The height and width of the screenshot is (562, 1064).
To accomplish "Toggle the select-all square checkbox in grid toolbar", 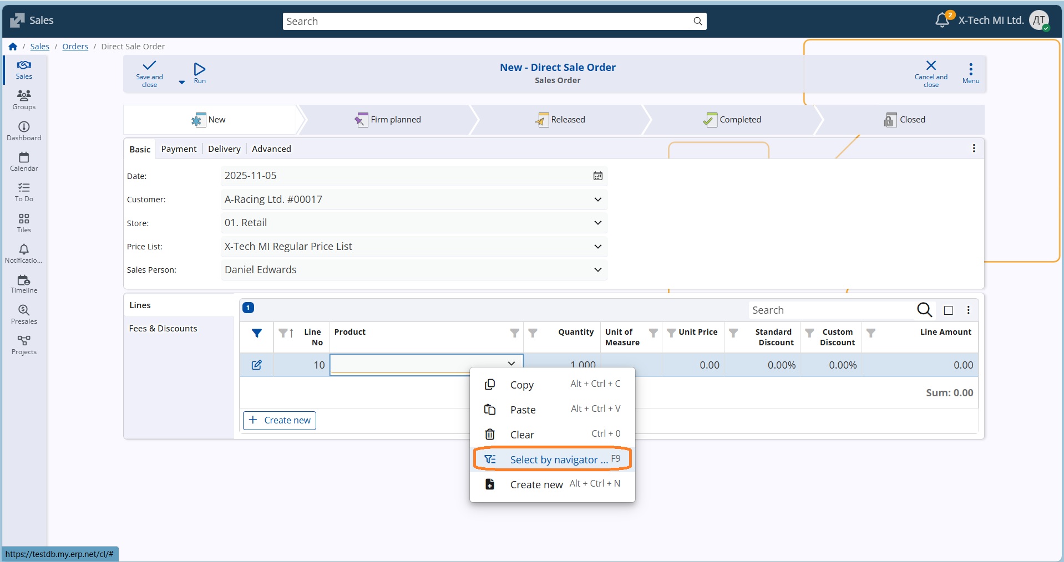I will [949, 310].
